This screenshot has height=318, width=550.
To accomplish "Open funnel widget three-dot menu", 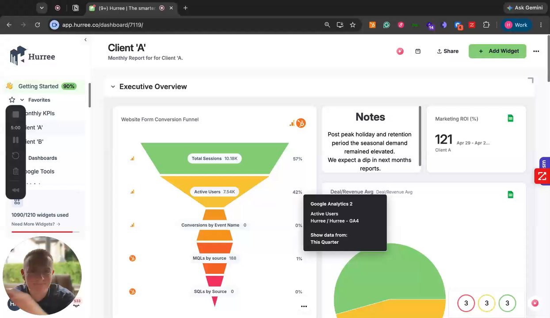I will 304,306.
